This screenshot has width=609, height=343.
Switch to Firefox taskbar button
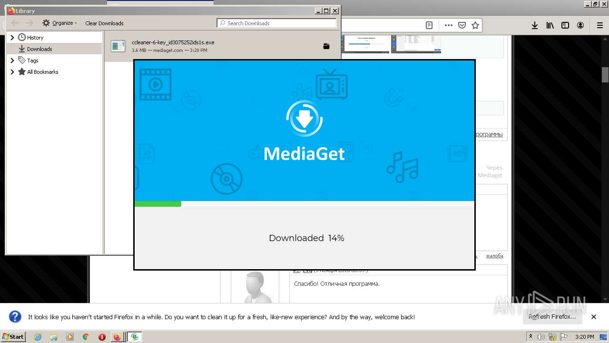117,337
